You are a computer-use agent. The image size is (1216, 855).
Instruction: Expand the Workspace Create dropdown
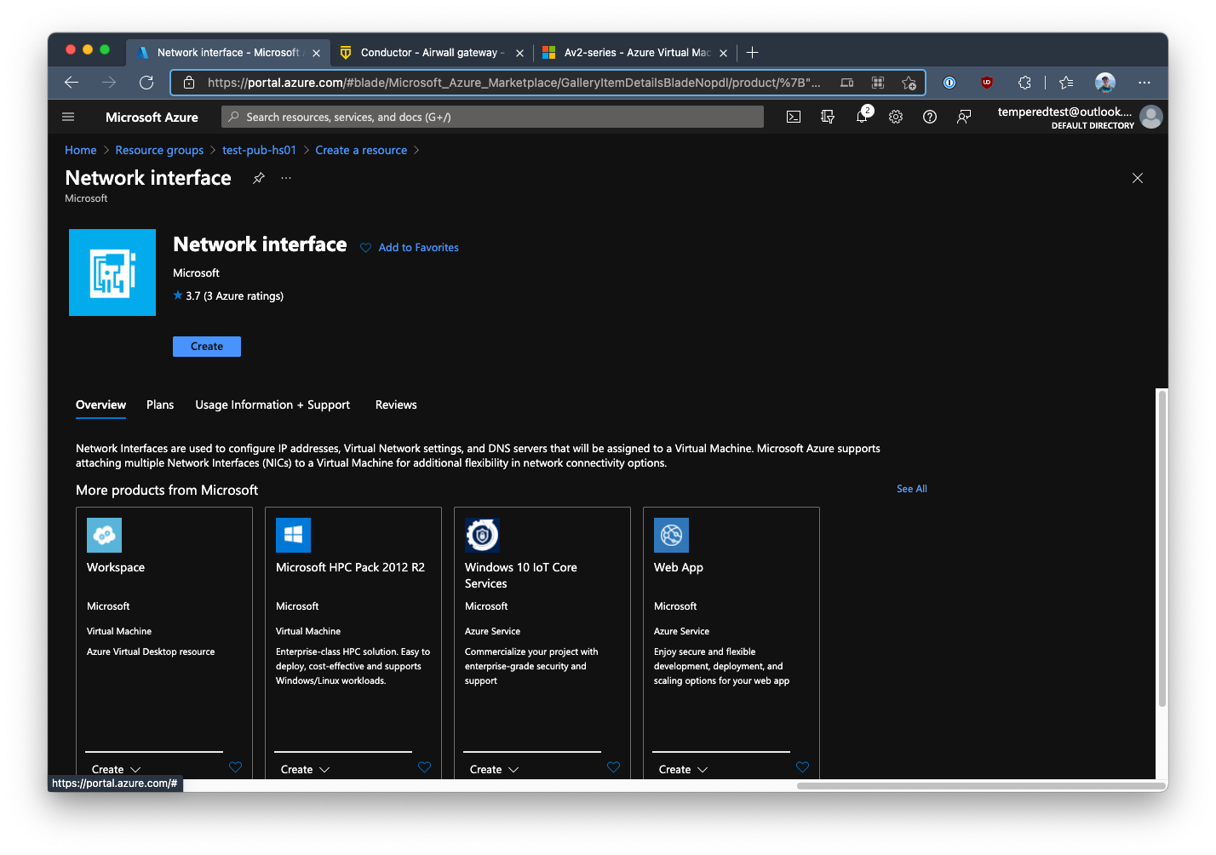[117, 770]
